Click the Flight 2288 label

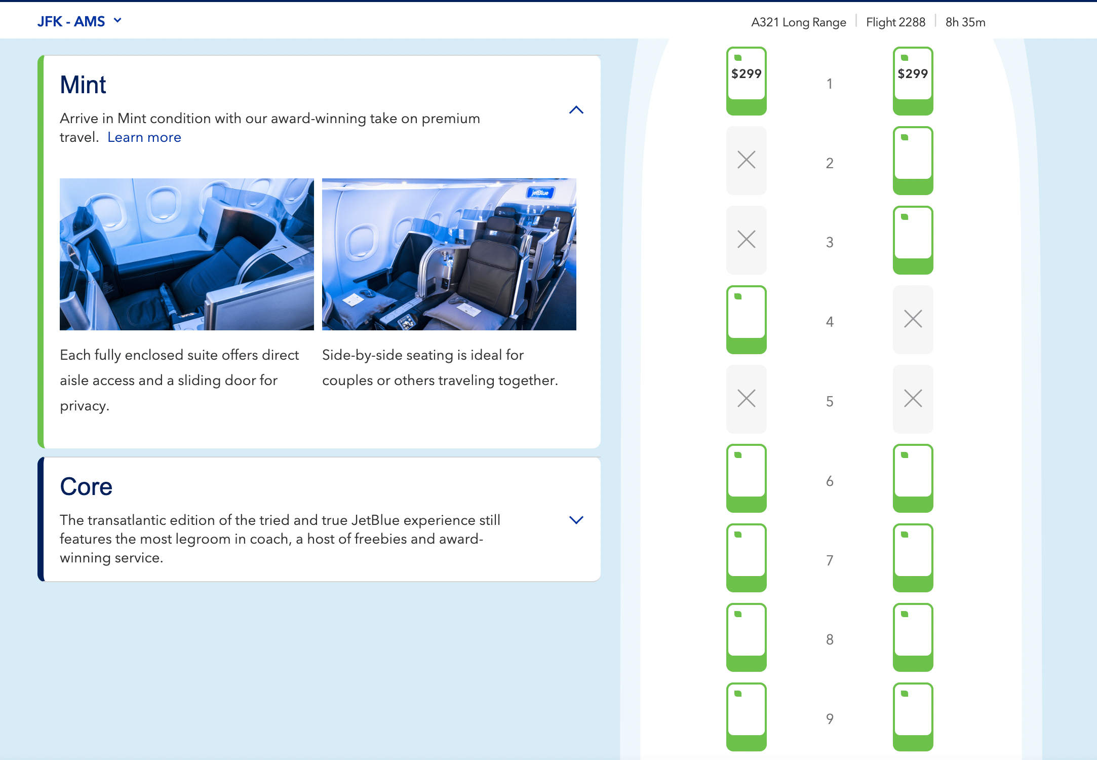pyautogui.click(x=895, y=22)
